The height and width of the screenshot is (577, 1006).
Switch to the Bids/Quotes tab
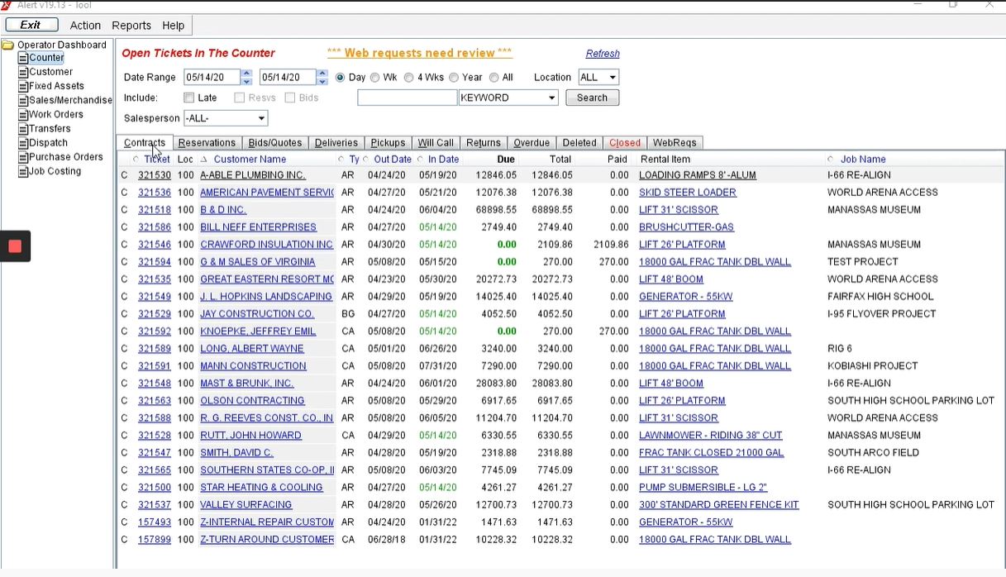click(x=275, y=143)
